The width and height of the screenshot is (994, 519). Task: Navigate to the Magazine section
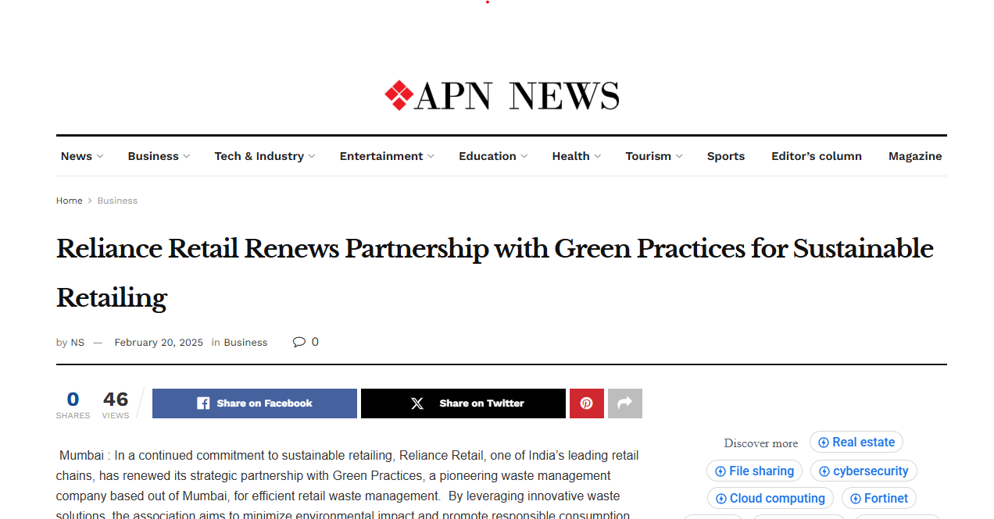pos(914,156)
